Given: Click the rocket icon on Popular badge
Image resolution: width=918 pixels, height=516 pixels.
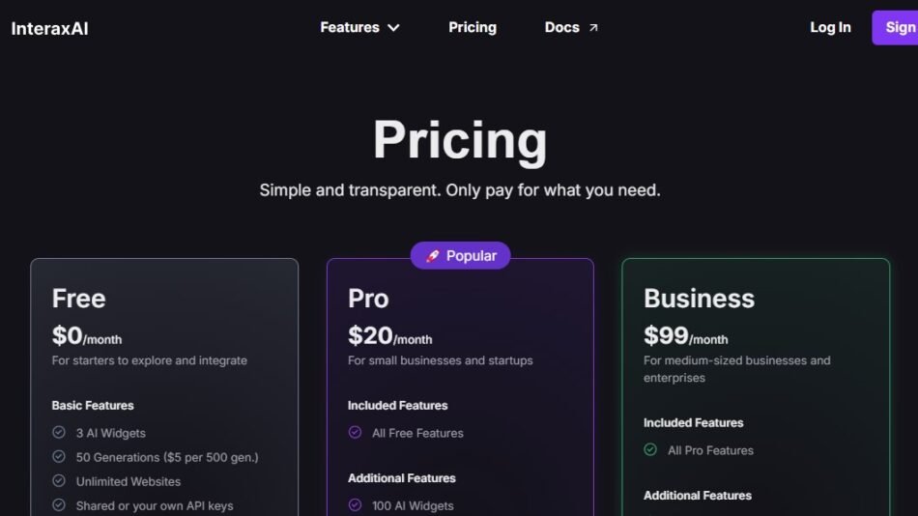Looking at the screenshot, I should tap(432, 256).
